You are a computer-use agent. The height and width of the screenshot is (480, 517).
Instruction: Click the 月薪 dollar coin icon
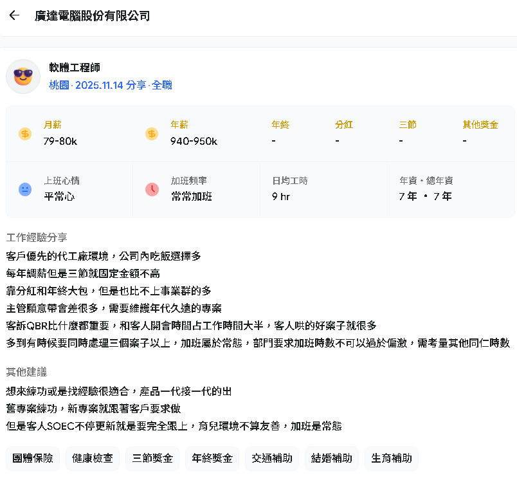point(25,134)
